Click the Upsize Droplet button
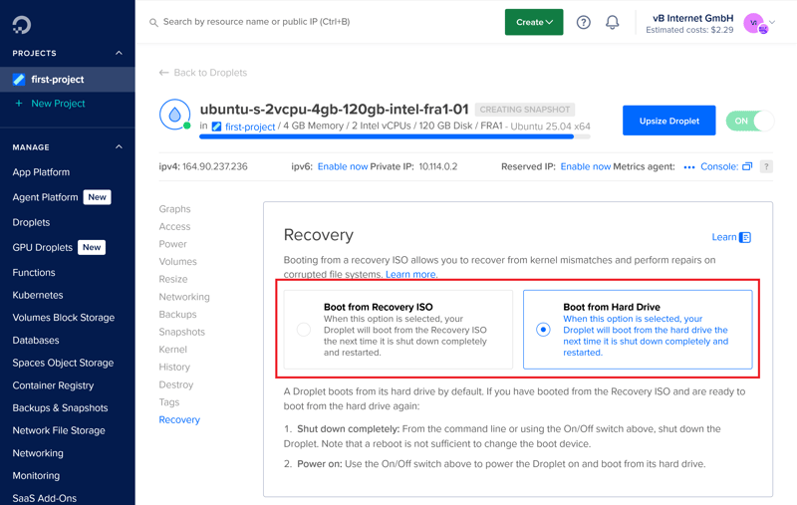797x505 pixels. point(668,121)
